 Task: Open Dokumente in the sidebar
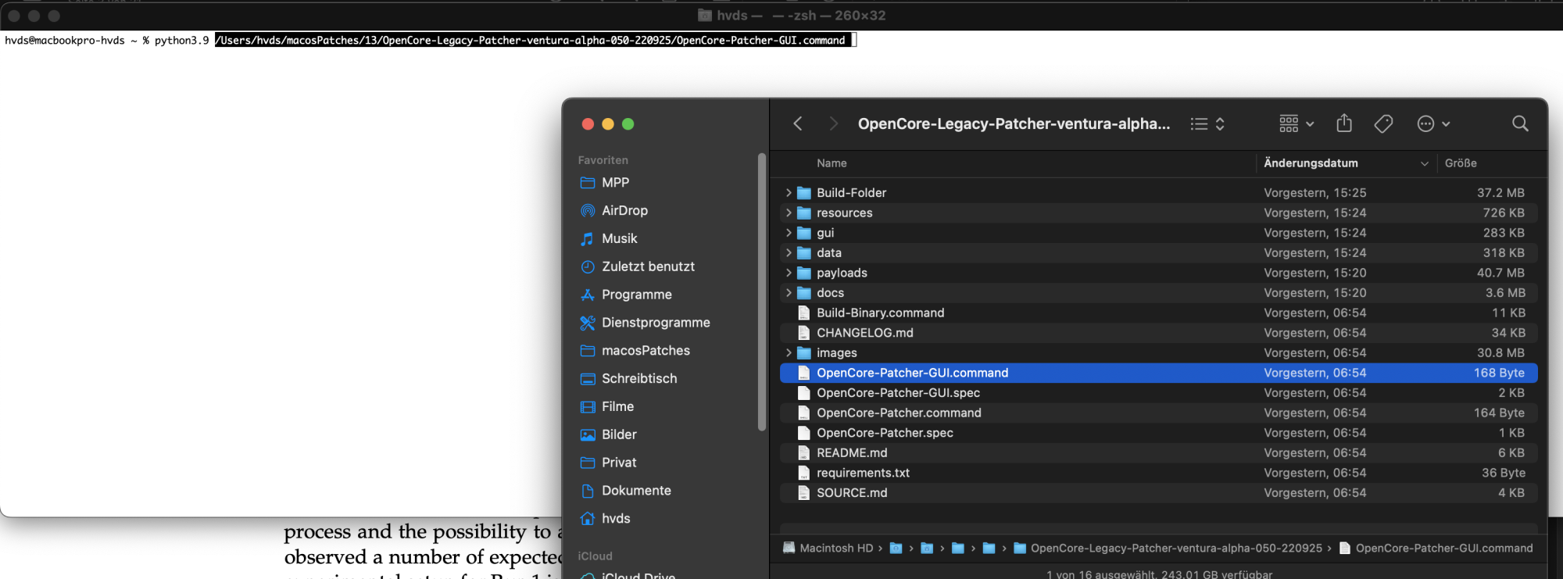[x=636, y=491]
